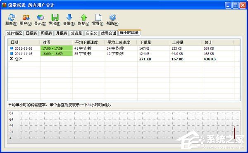This screenshot has height=153, width=248.
Task: Sort by the 上传量 column header
Action: click(x=185, y=42)
